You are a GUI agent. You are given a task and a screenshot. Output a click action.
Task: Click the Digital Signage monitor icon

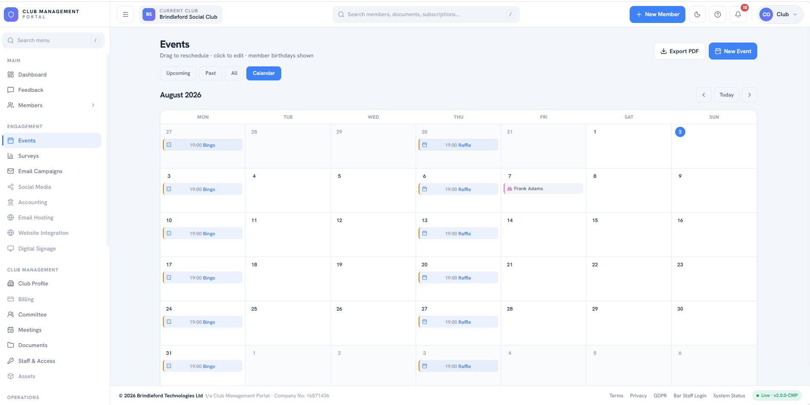point(11,248)
